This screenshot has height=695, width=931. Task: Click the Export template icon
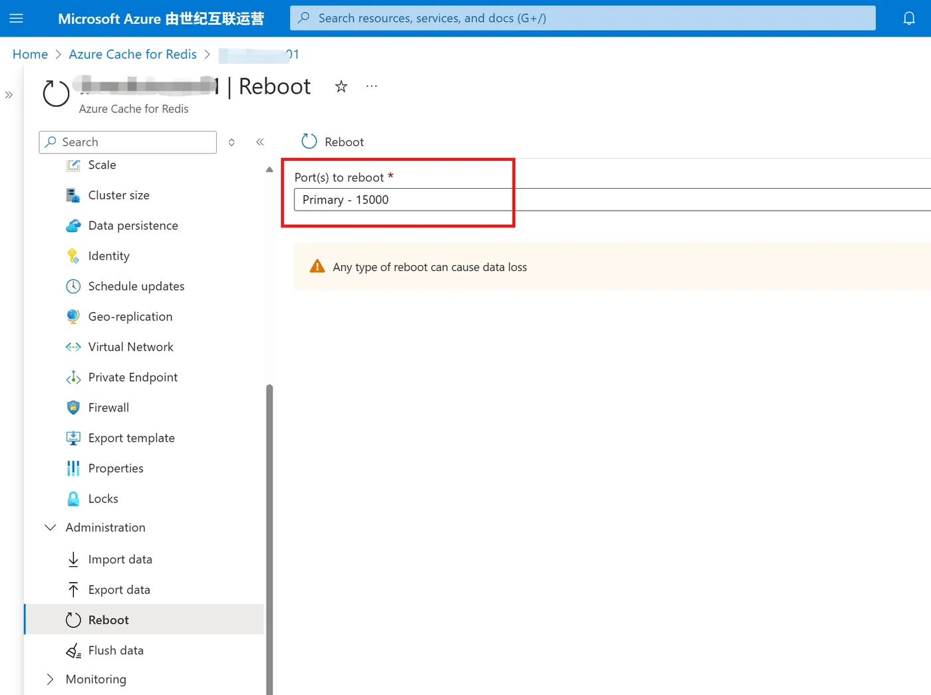73,438
